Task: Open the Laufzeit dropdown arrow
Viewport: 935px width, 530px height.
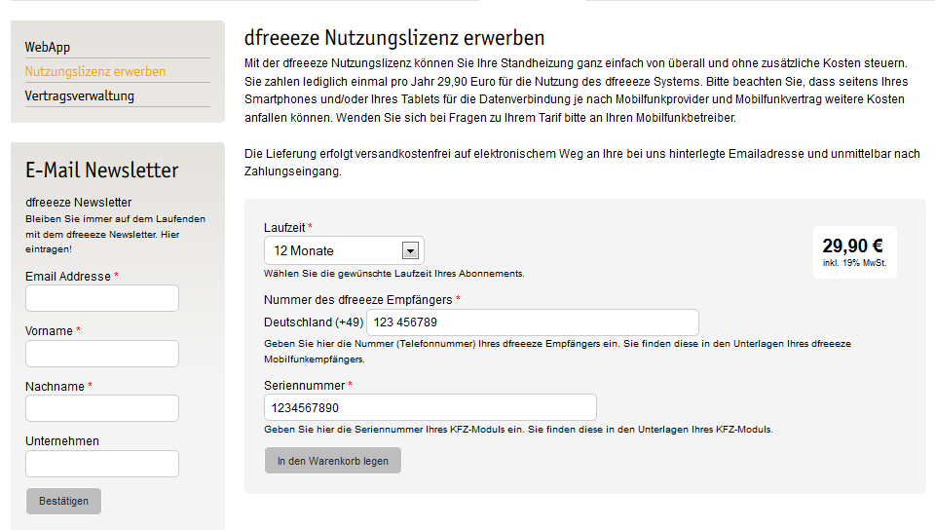Action: (x=410, y=251)
